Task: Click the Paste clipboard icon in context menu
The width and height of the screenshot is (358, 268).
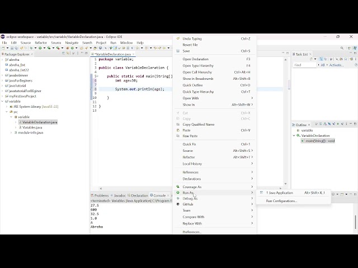Action: pos(178,130)
